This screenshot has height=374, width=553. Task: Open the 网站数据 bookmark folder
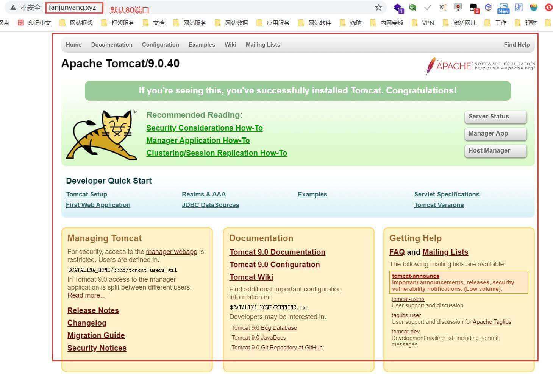(231, 23)
